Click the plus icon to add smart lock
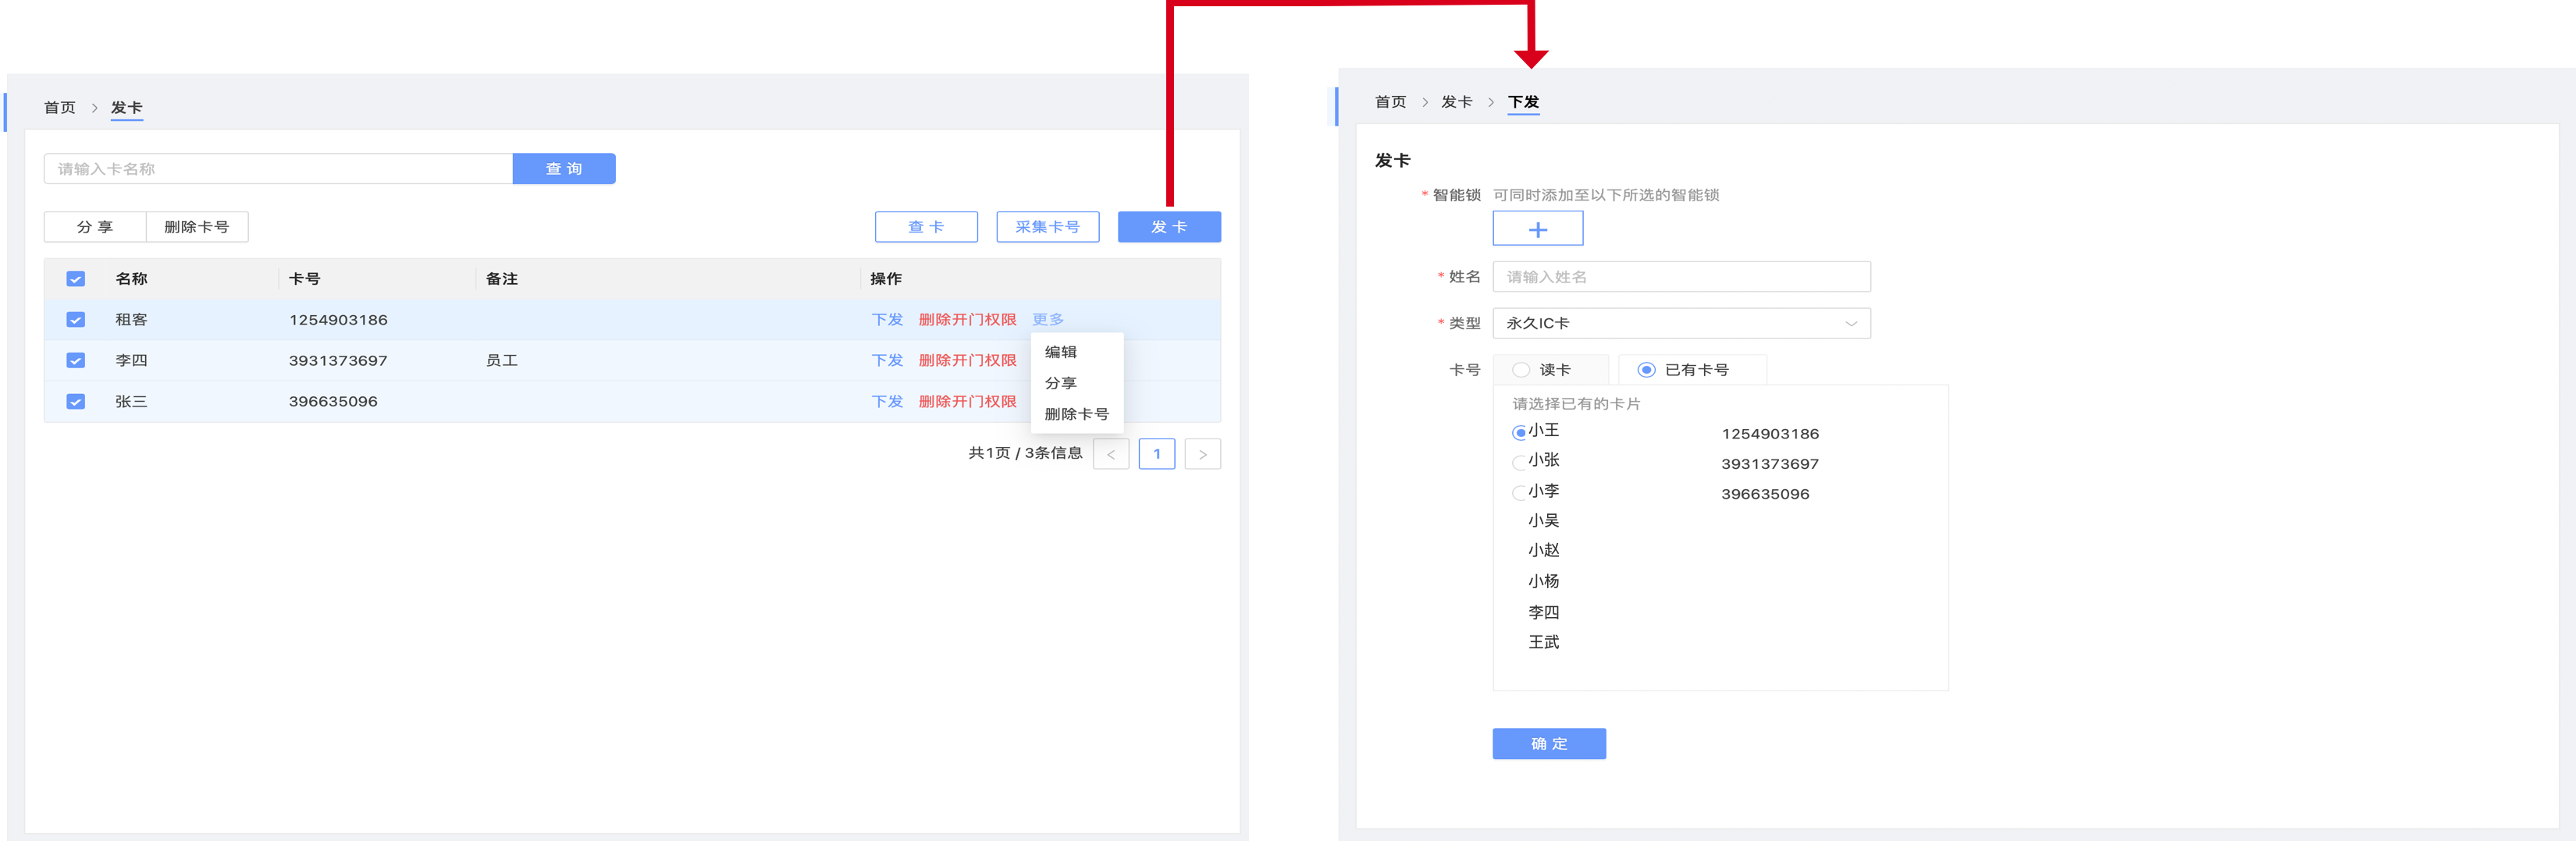This screenshot has width=2576, height=841. tap(1537, 229)
